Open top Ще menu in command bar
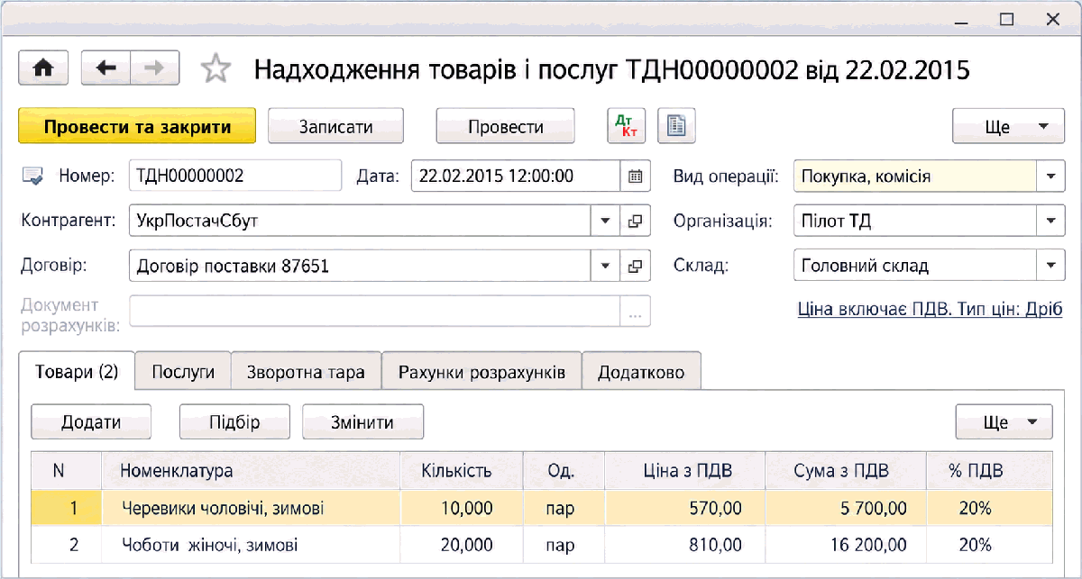Screen dimensions: 1082x579 click(1010, 127)
